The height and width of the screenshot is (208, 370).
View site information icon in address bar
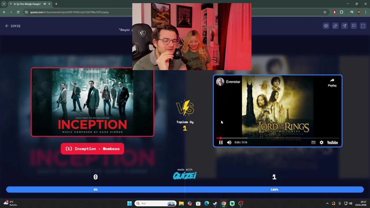click(26, 12)
